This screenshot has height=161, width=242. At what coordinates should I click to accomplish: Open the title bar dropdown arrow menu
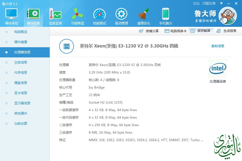coord(221,3)
